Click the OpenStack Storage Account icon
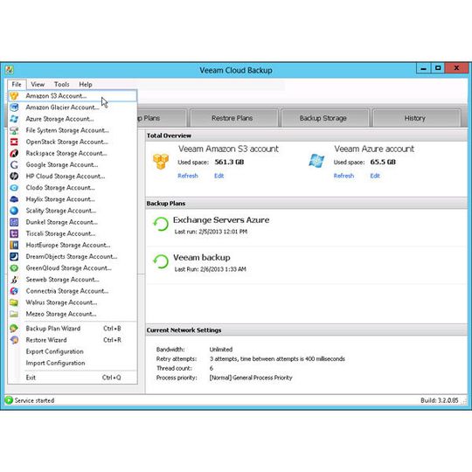 [14, 142]
